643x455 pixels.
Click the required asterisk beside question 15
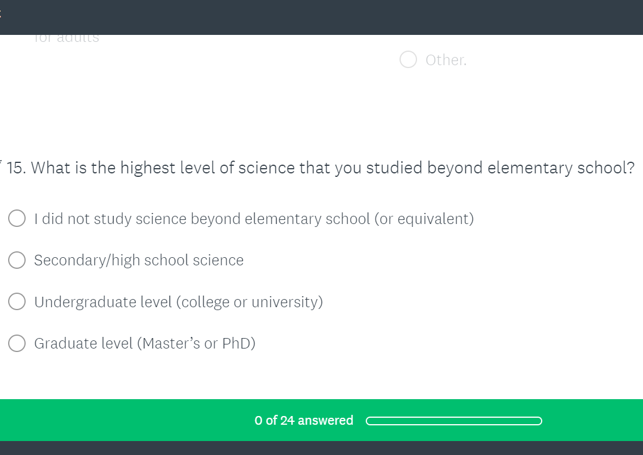click(2, 162)
